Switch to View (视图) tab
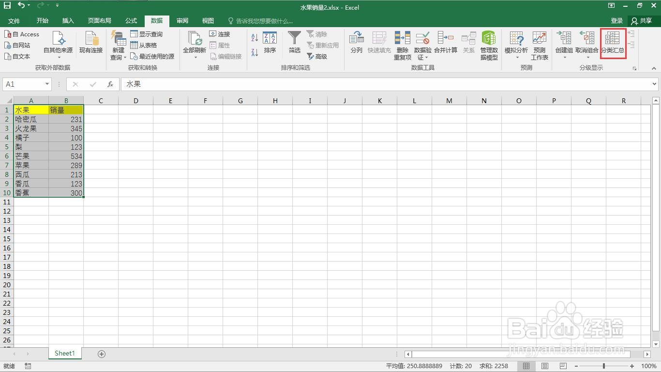 (x=208, y=21)
